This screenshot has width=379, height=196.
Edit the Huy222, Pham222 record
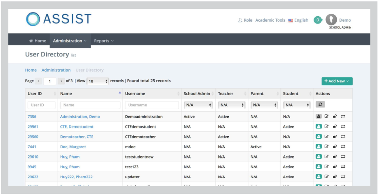326,177
